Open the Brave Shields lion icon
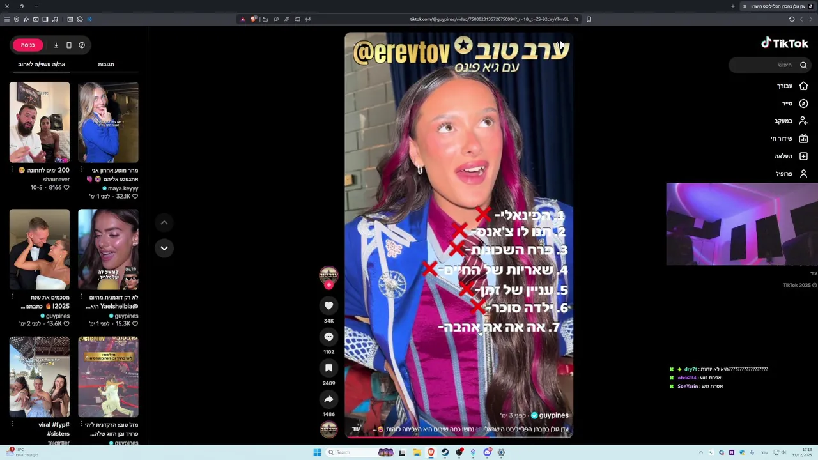 pyautogui.click(x=253, y=19)
